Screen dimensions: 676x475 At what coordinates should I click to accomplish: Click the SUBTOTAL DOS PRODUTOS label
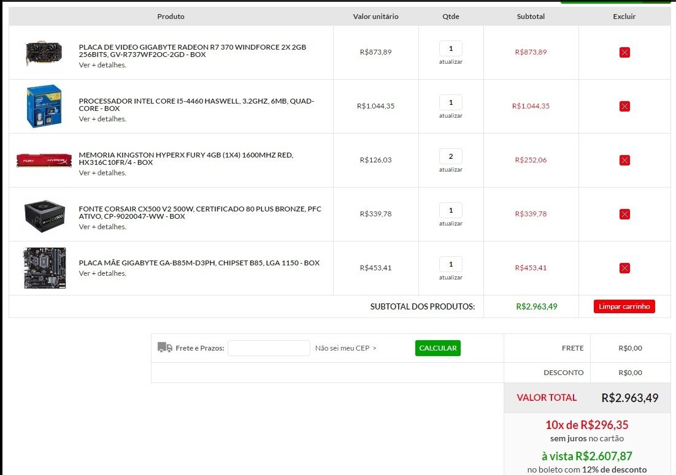(x=423, y=306)
